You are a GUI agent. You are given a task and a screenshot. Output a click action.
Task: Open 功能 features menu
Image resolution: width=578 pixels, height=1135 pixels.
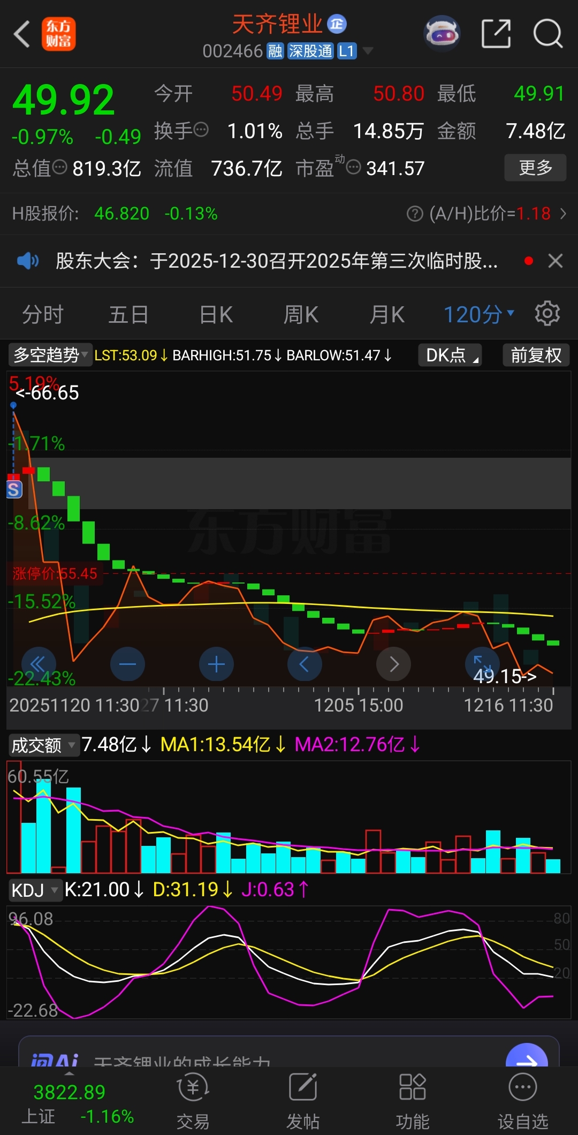pos(413,1102)
